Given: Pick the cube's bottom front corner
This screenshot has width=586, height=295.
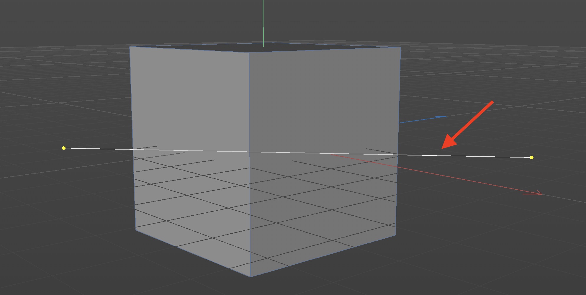Looking at the screenshot, I should coord(251,276).
